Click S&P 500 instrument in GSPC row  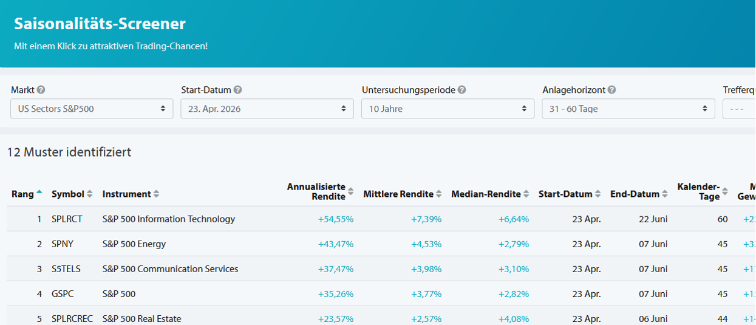click(x=119, y=293)
